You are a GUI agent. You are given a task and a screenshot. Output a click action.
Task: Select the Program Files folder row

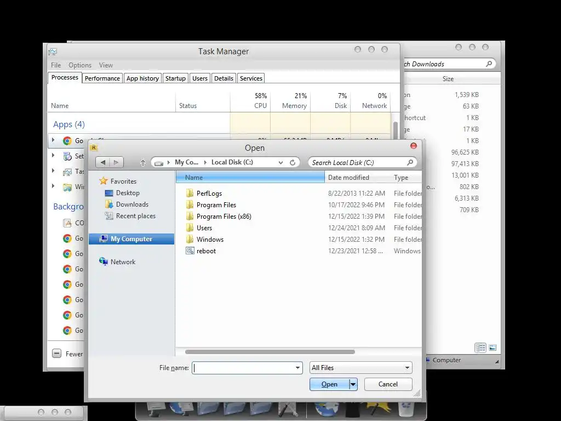(x=299, y=205)
